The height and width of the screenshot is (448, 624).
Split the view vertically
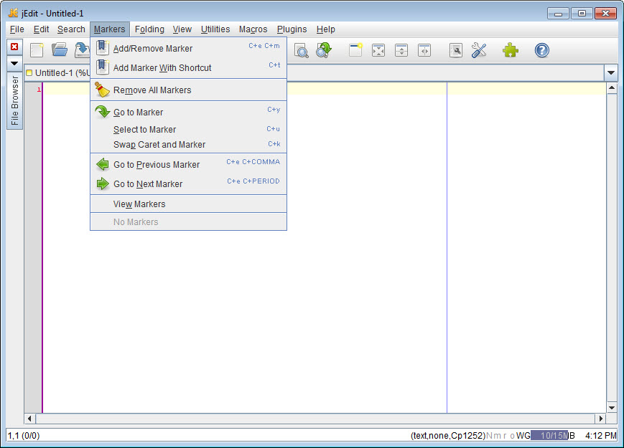(x=424, y=50)
